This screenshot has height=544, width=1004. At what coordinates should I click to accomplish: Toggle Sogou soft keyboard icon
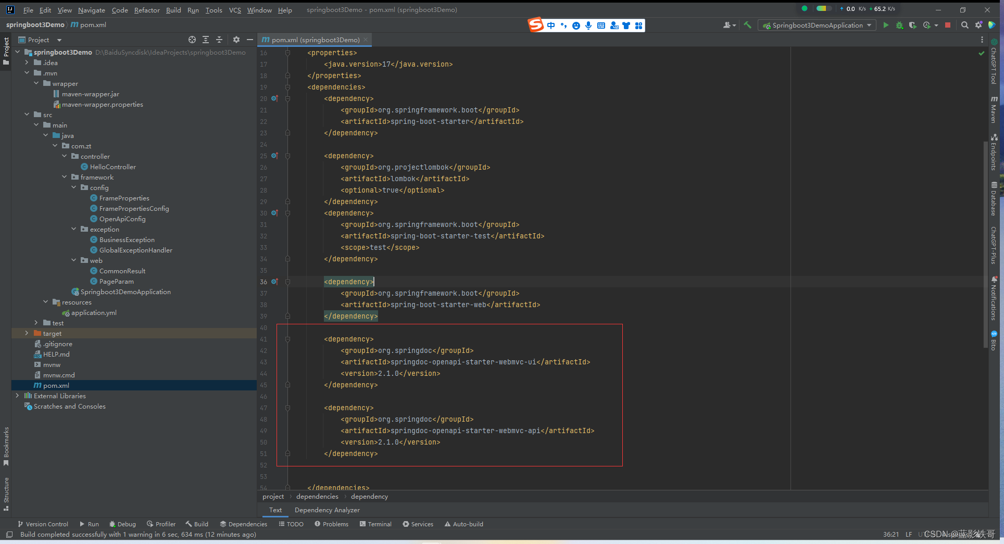[x=601, y=26]
